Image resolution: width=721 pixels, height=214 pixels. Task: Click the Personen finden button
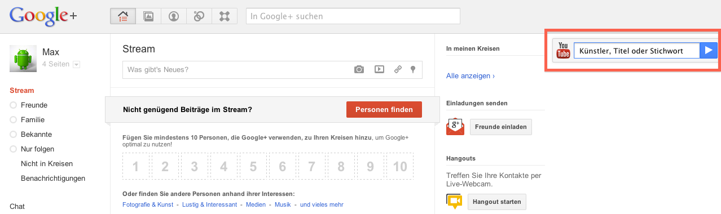[x=384, y=110]
